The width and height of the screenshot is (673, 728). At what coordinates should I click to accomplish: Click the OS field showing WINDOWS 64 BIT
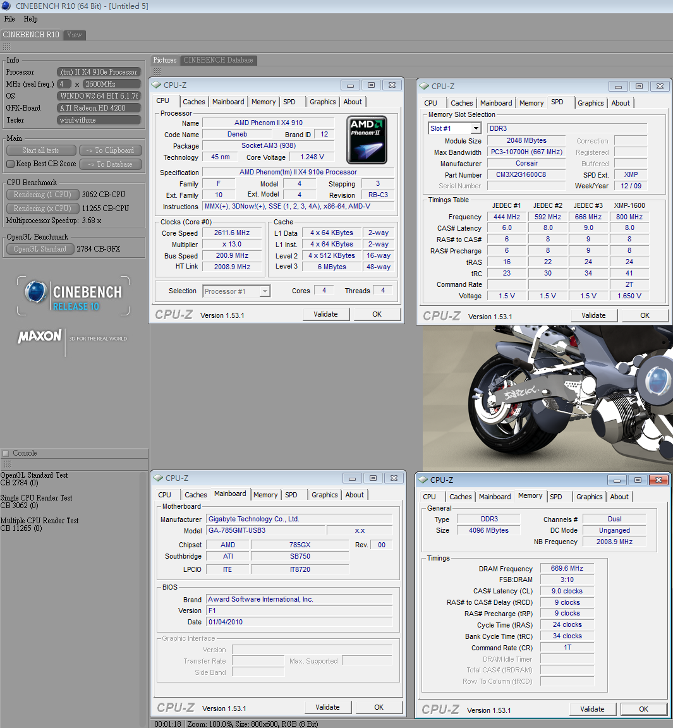[x=99, y=96]
